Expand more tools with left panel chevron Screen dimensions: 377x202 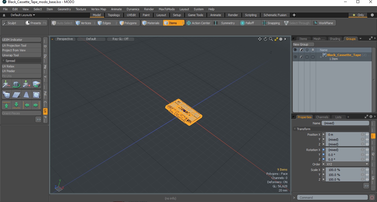(x=38, y=119)
